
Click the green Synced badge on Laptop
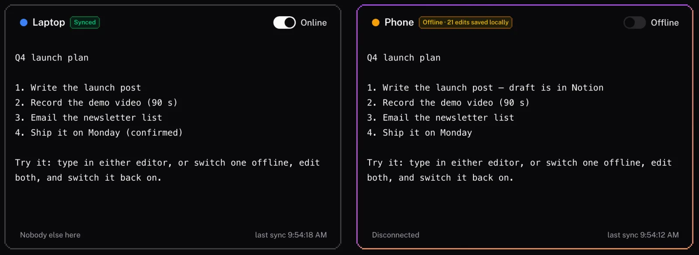pos(85,22)
